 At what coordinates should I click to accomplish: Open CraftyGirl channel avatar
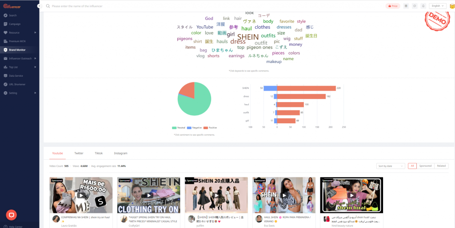pyautogui.click(x=124, y=219)
